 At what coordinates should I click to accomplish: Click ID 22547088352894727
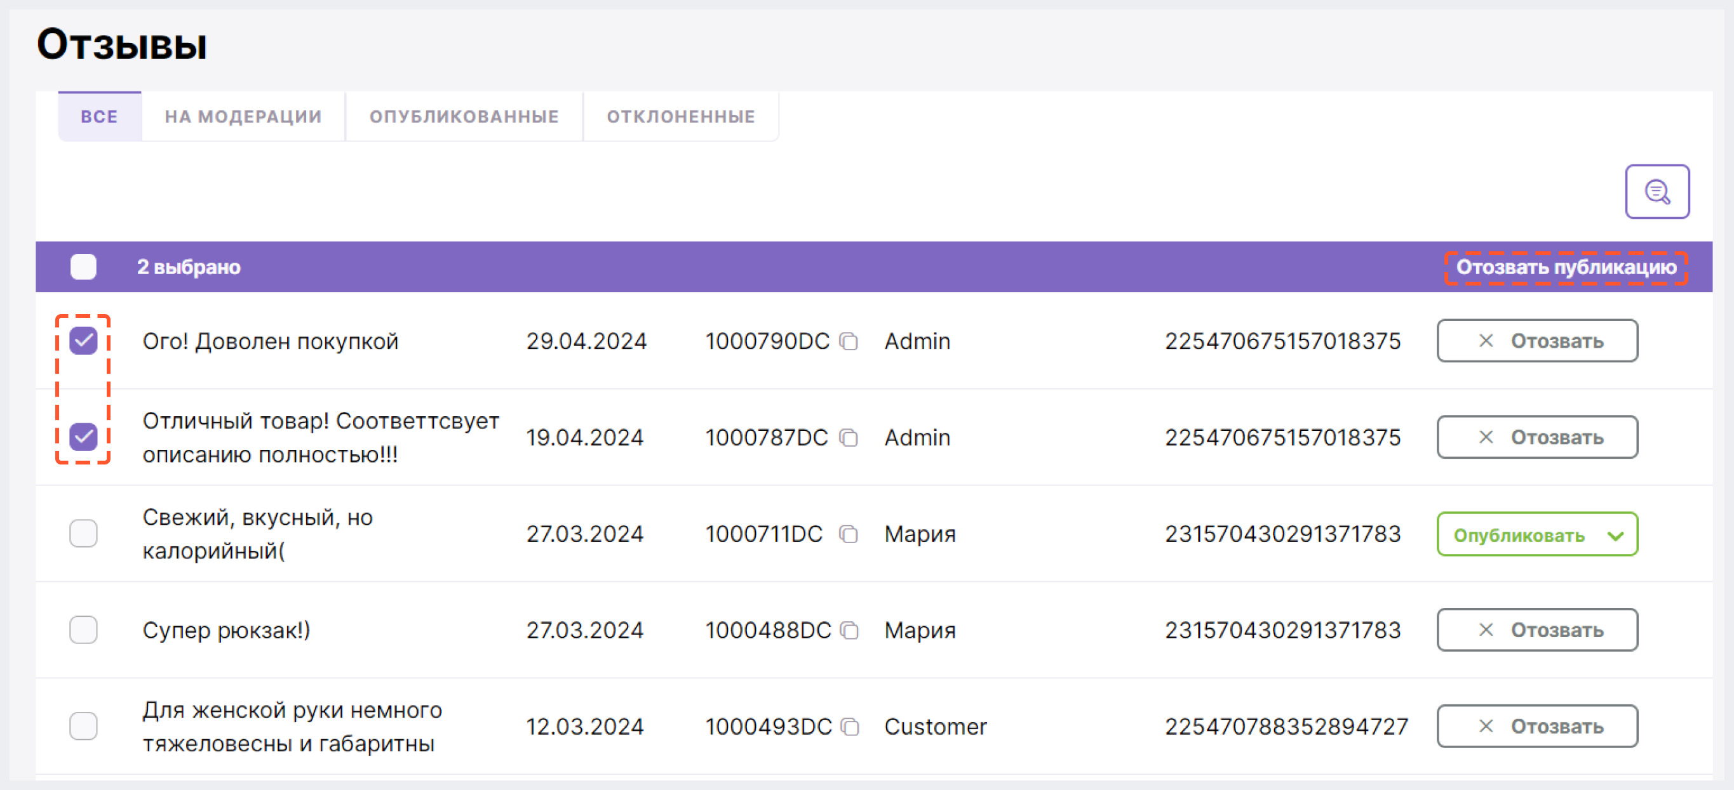tap(1286, 727)
